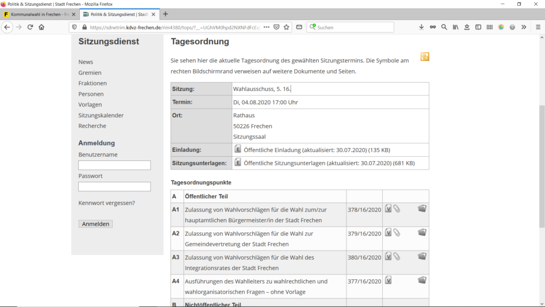Screen dimensions: 545x307
Task: Open the Sitzungskalender
Action: point(101,115)
